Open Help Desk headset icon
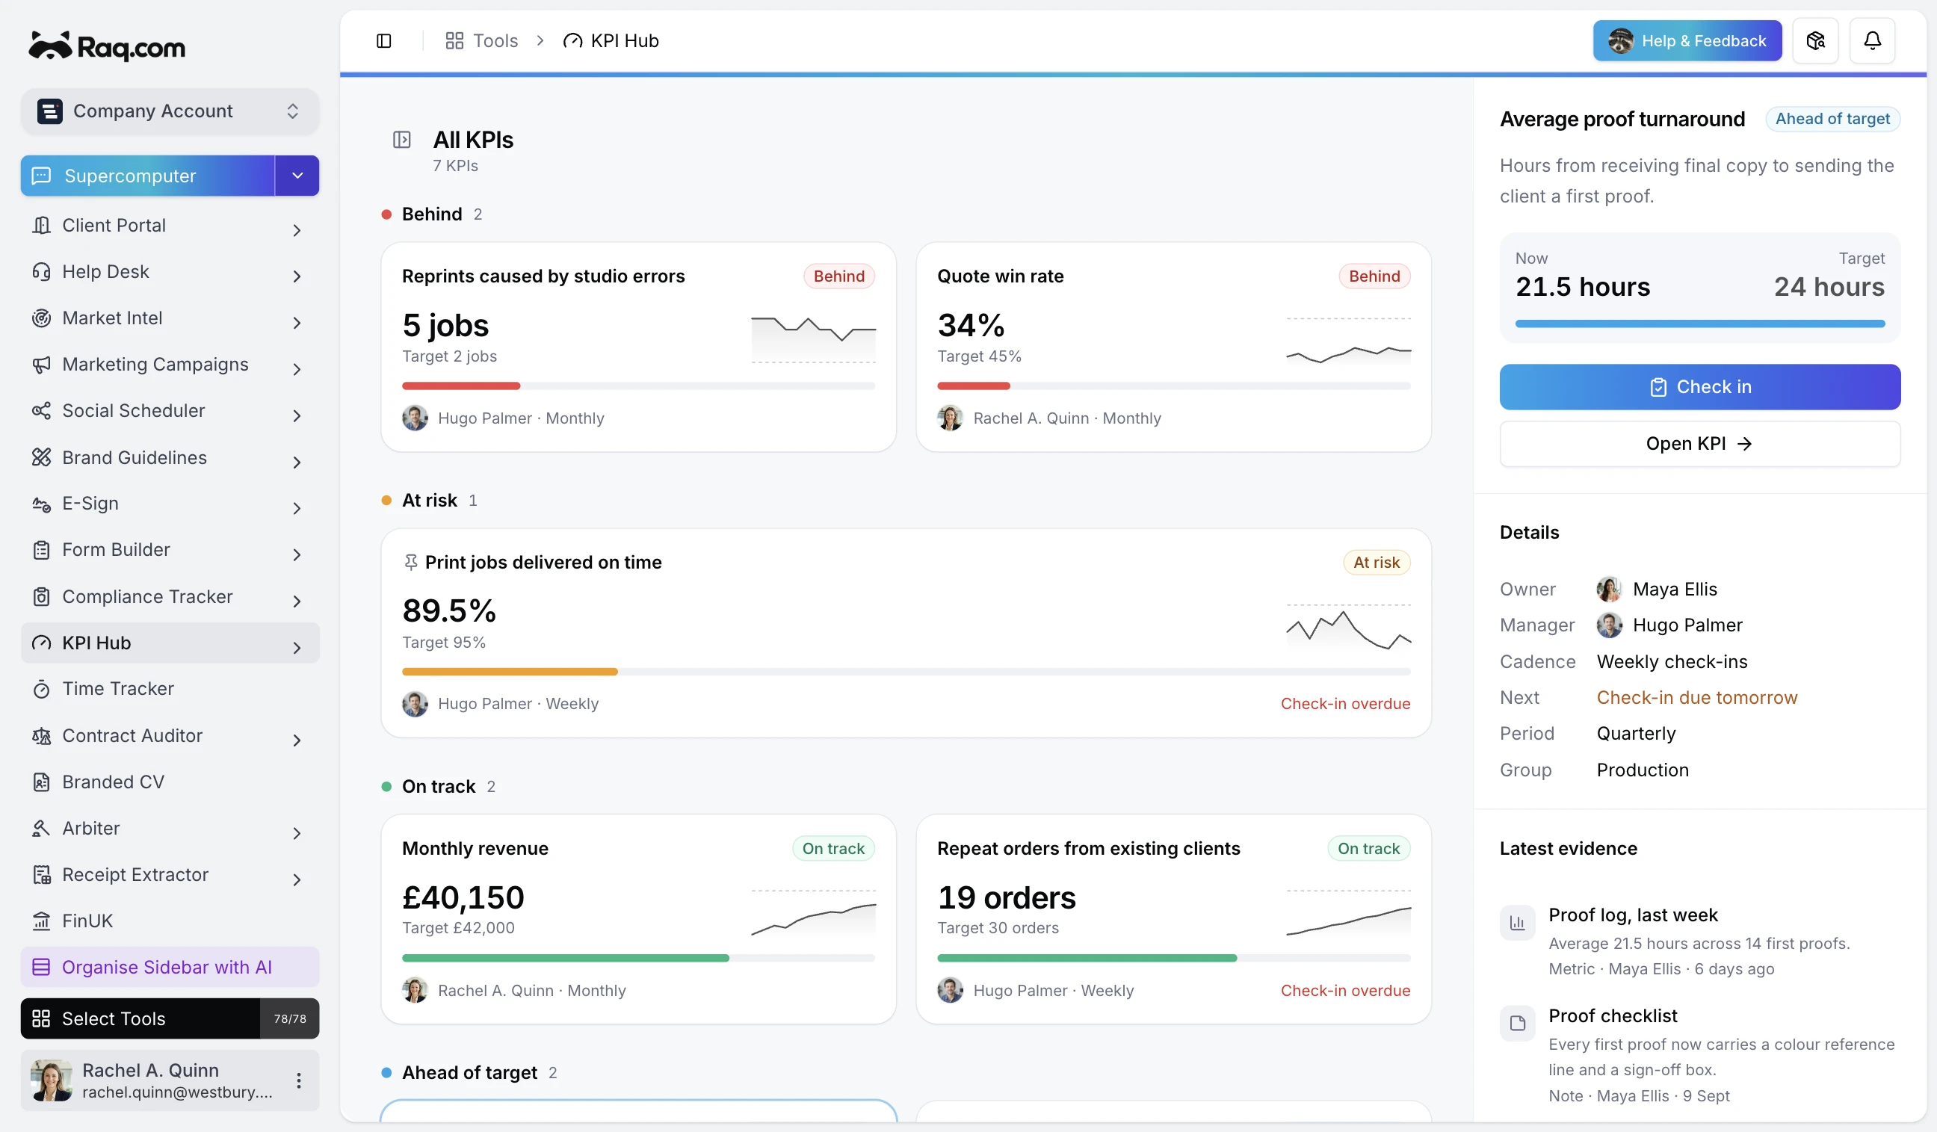Image resolution: width=1937 pixels, height=1132 pixels. pyautogui.click(x=42, y=271)
